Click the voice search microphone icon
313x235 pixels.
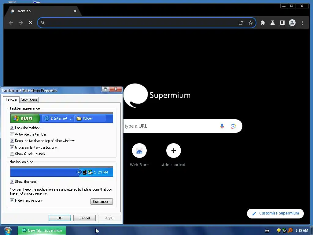[222, 126]
